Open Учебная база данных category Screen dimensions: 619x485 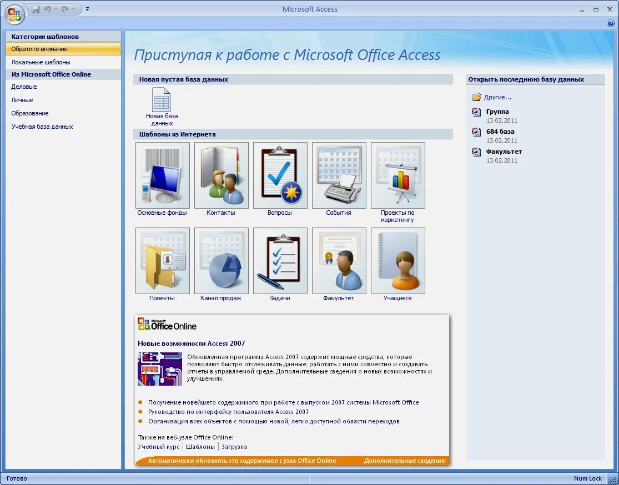coord(42,127)
